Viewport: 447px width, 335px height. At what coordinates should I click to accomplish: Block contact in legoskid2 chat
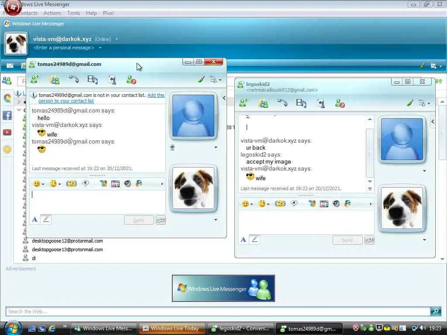tap(340, 103)
